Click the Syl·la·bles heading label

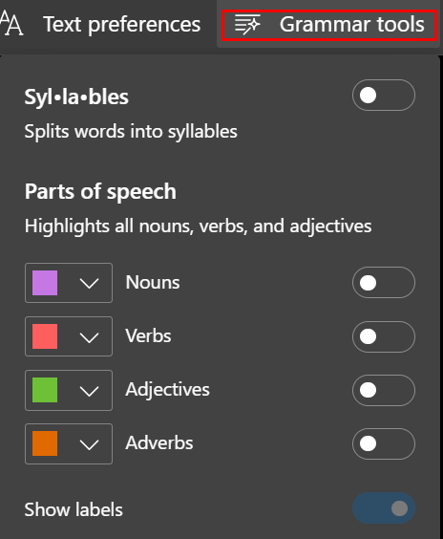(x=76, y=97)
